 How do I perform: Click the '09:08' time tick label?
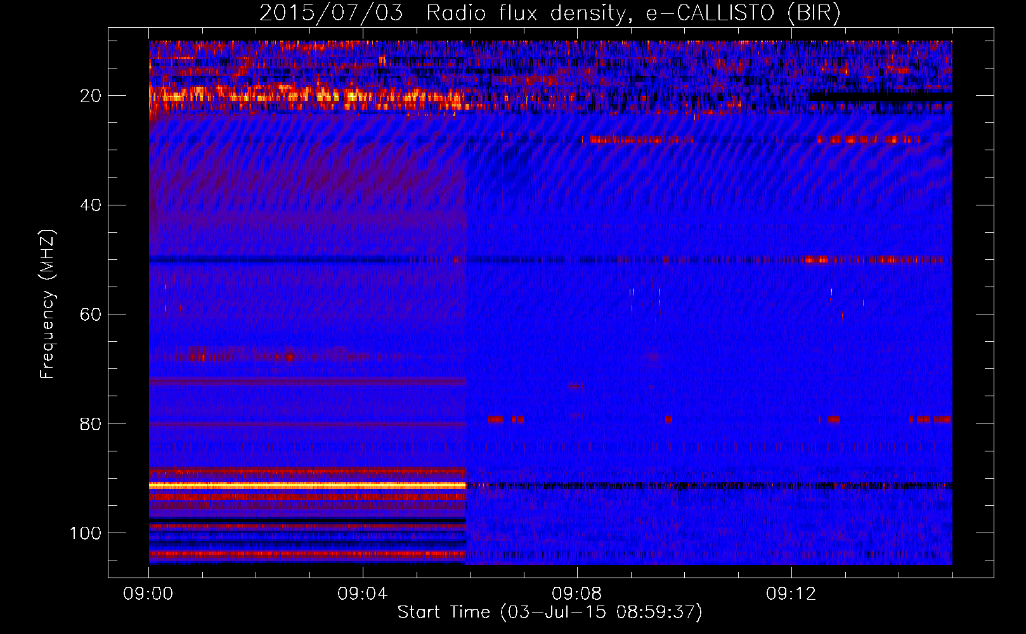pos(576,594)
